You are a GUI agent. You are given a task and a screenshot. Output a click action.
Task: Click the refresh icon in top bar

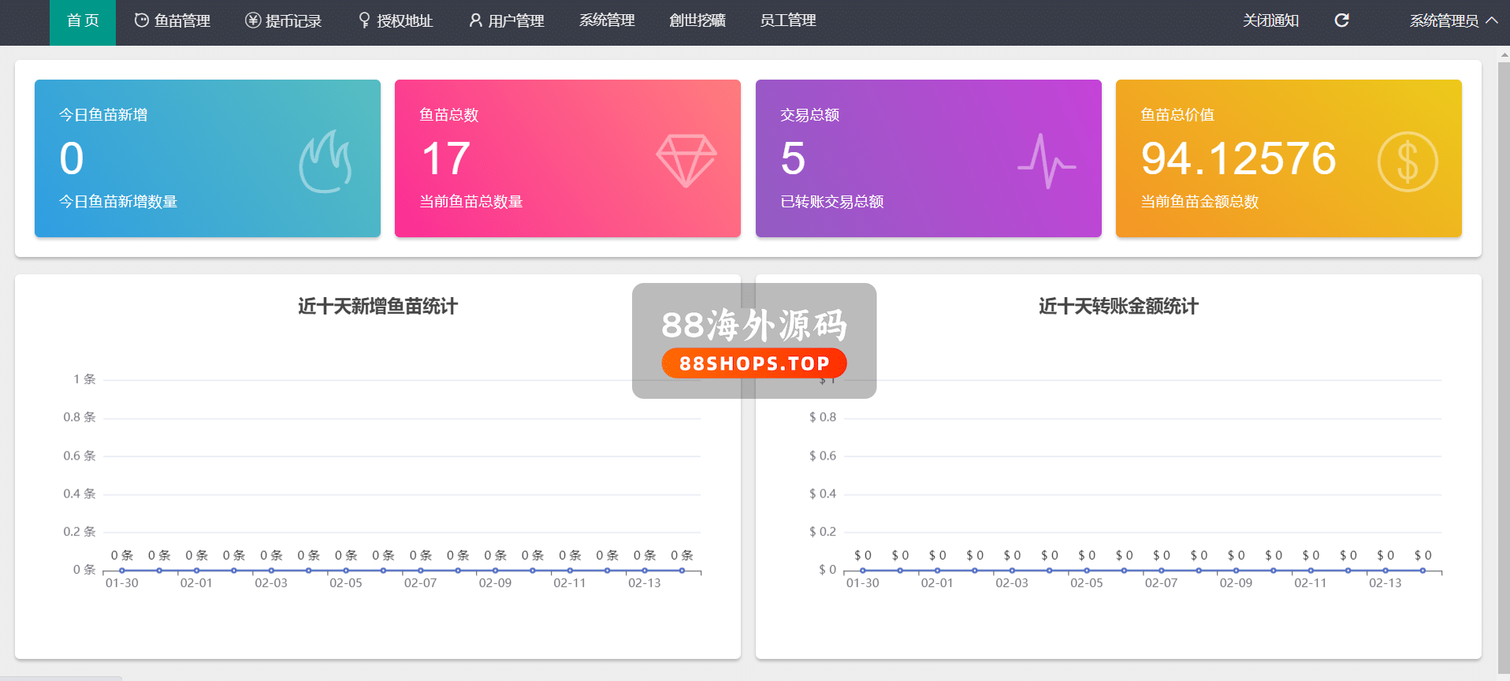coord(1341,20)
